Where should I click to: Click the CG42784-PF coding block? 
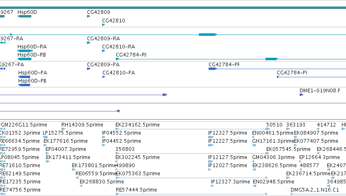(213, 69)
